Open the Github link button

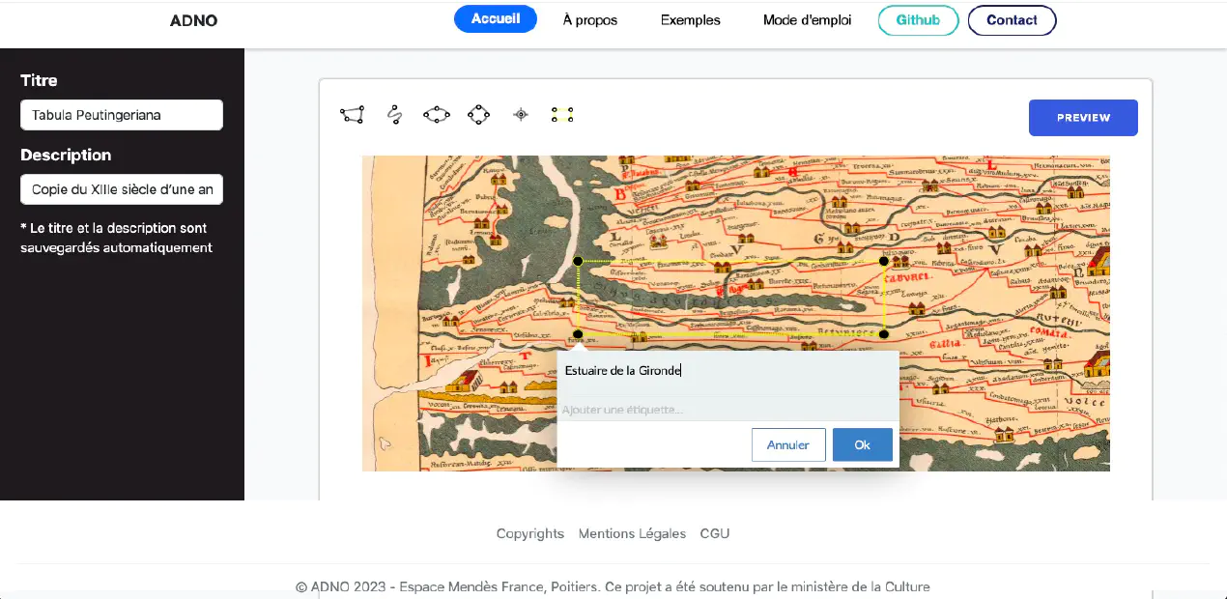pos(918,20)
